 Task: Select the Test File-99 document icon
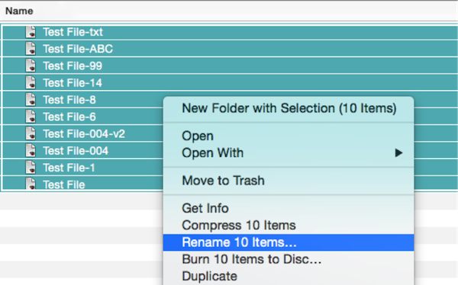(31, 66)
